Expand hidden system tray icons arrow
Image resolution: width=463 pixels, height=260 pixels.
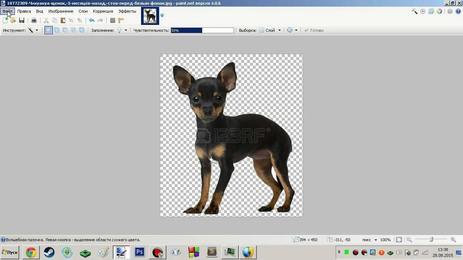tap(339, 252)
